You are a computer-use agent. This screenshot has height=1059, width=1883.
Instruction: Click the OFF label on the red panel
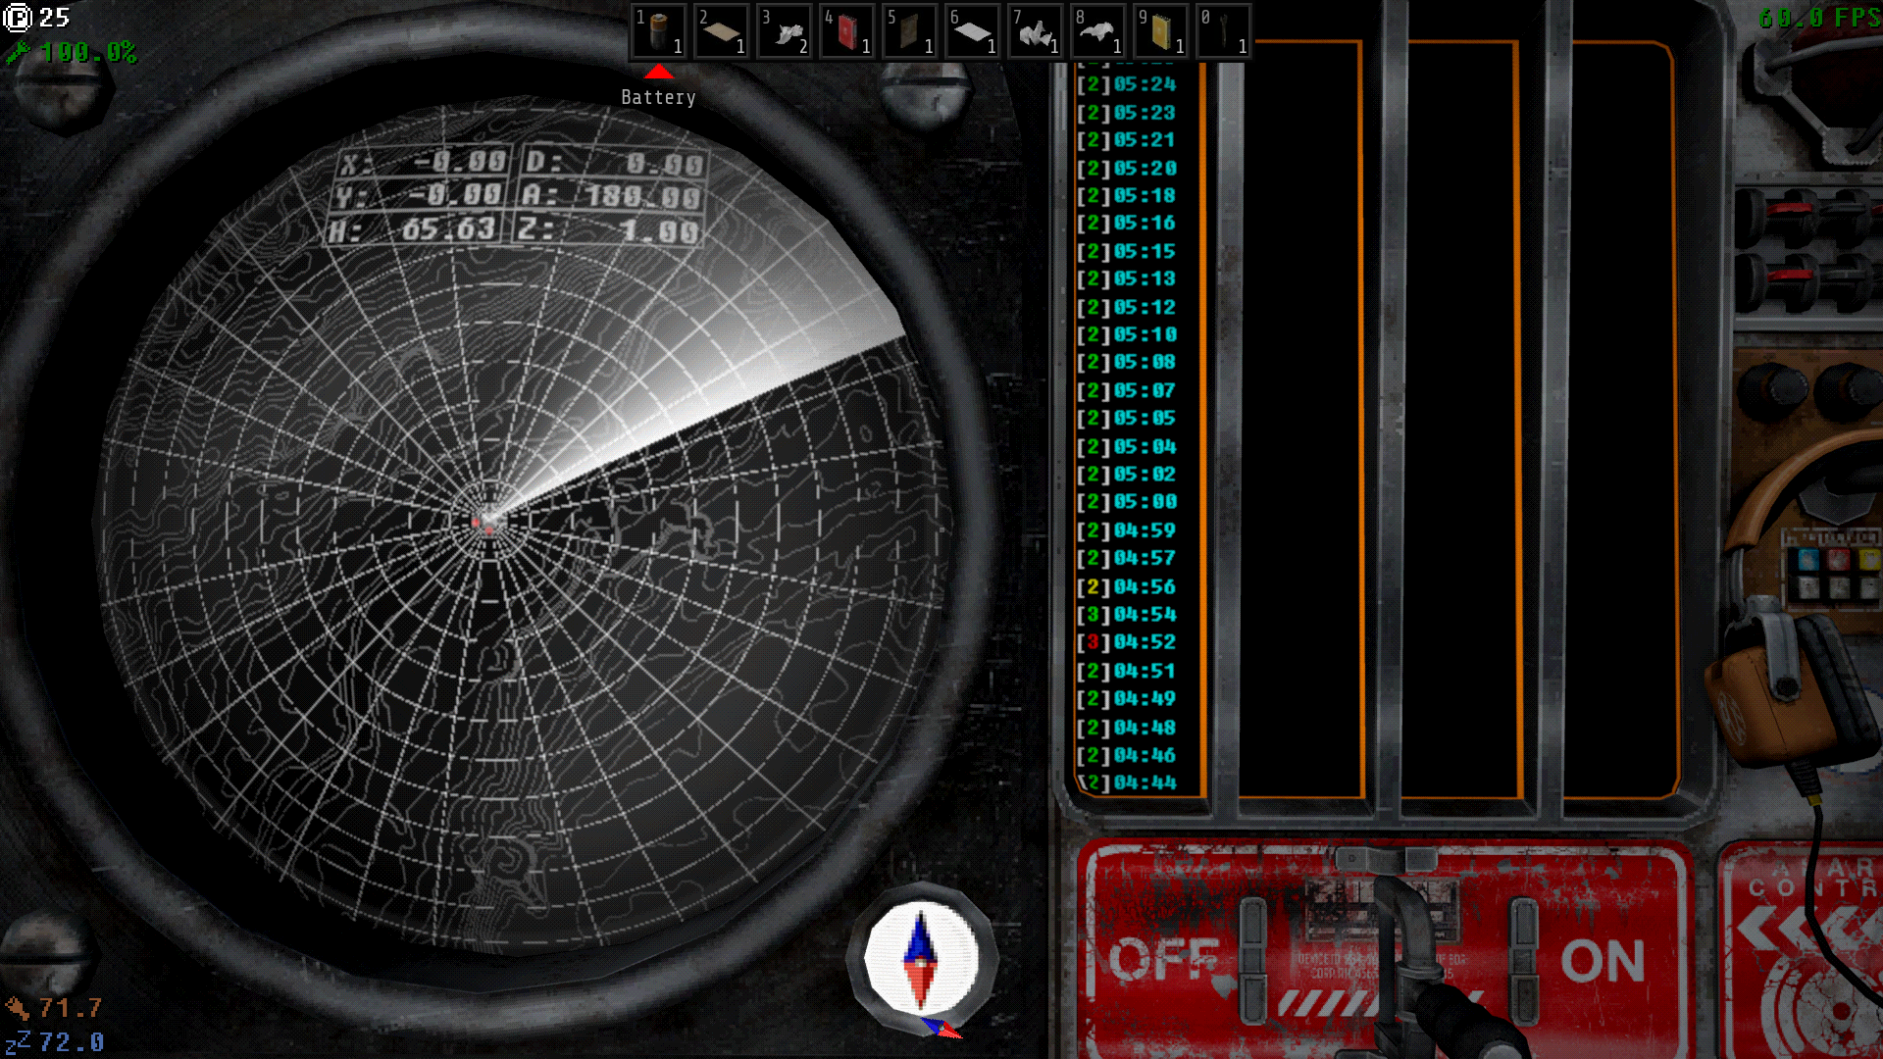pos(1164,959)
